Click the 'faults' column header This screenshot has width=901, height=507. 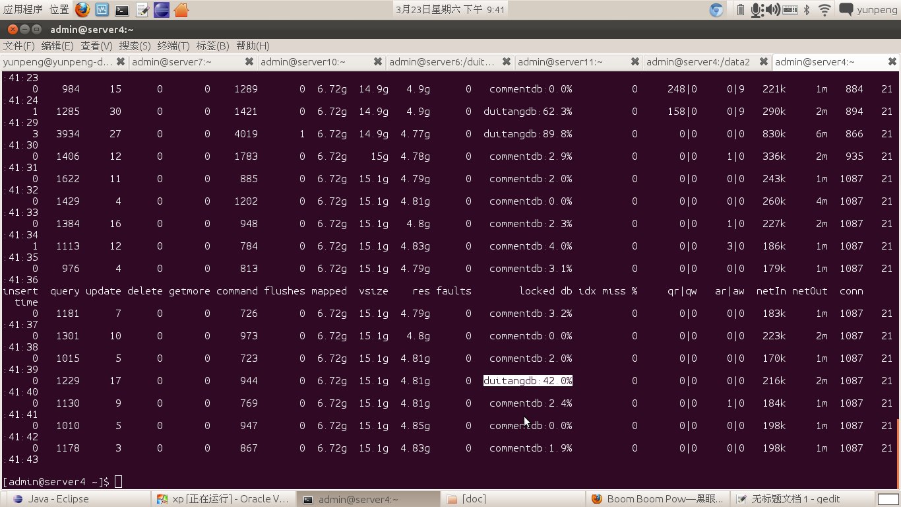tap(454, 291)
